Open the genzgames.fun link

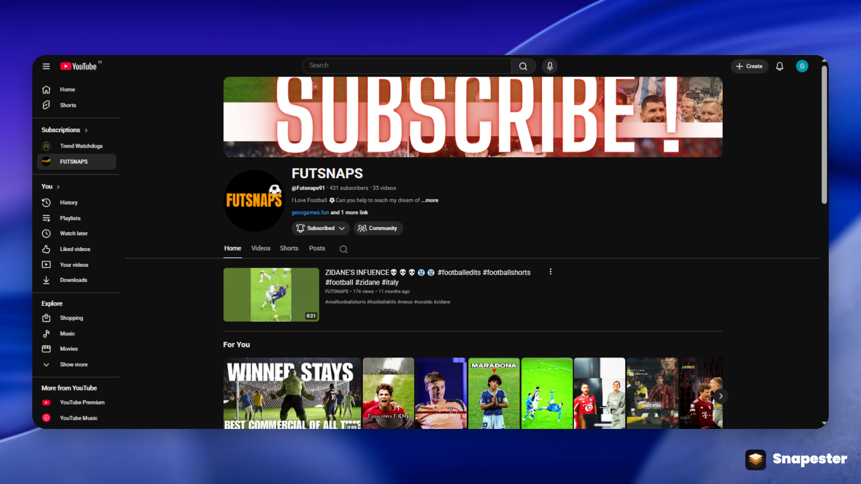point(310,213)
